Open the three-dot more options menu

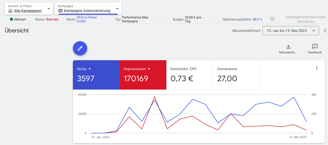point(317,68)
